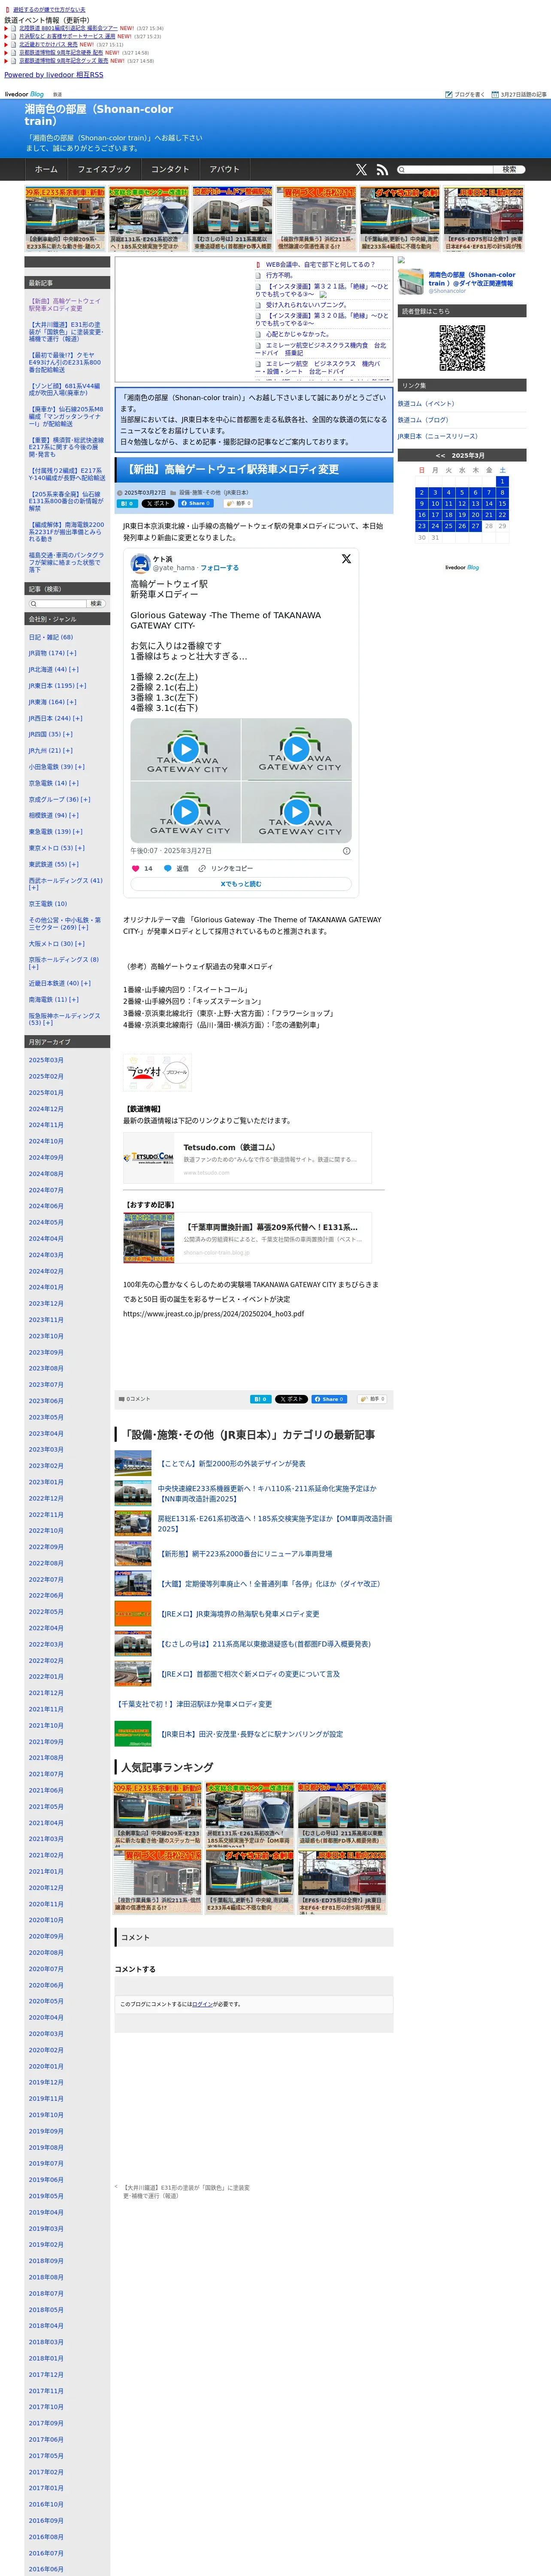
Task: Open the 【JR東日本】田沢·安茂里·長野 station numbering link
Action: [251, 1734]
